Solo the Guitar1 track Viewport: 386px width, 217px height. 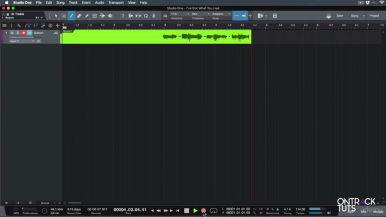(x=17, y=33)
